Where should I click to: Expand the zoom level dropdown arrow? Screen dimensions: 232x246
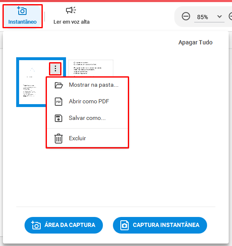point(220,17)
